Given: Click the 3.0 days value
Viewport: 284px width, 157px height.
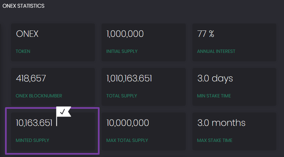Looking at the screenshot, I should [x=215, y=79].
